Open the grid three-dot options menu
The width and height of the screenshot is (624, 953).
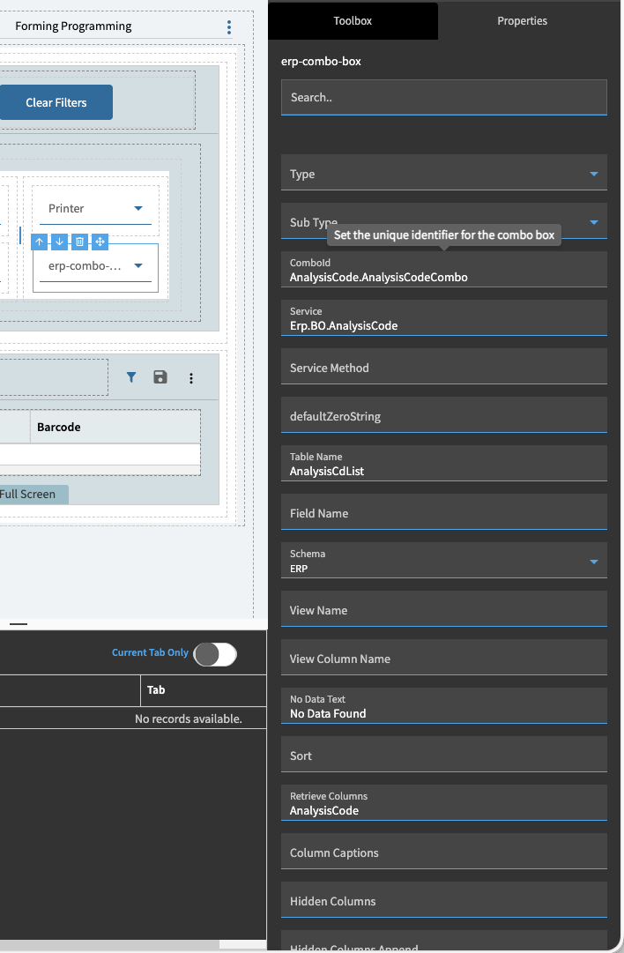coord(191,378)
